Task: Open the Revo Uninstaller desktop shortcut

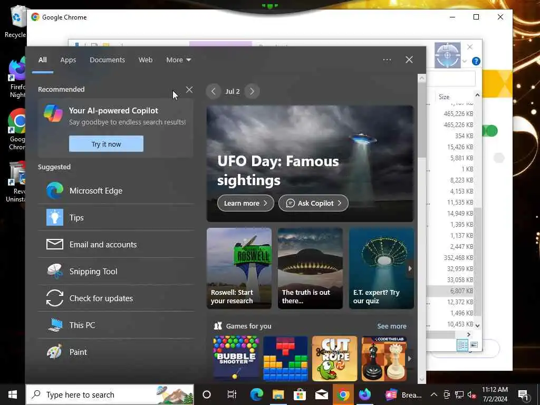Action: click(16, 181)
